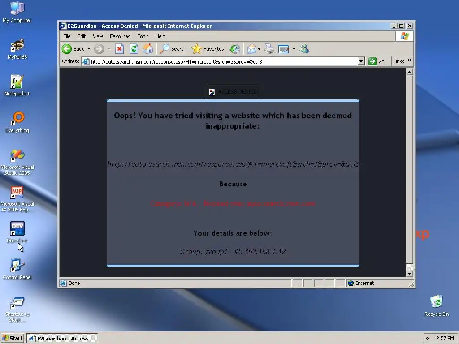Go to Home page icon
Image resolution: width=459 pixels, height=344 pixels.
coord(148,49)
